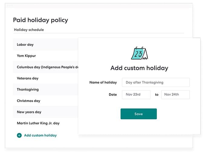Select the Veterans day row
The height and width of the screenshot is (167, 212).
45,78
